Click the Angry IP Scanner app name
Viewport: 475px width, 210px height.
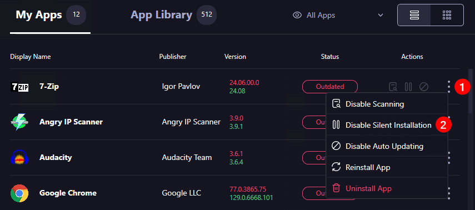point(71,122)
